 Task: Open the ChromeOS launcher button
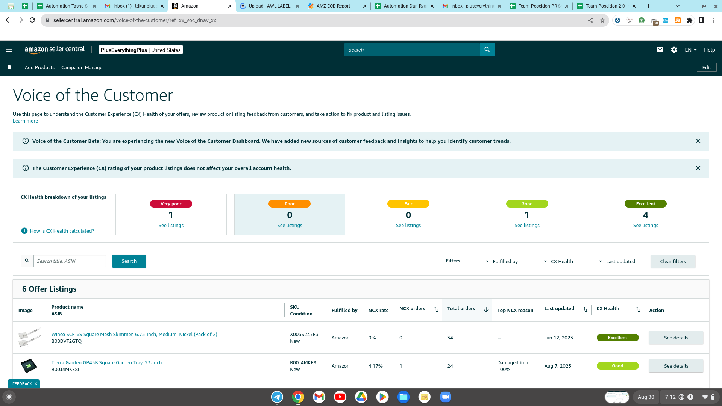click(9, 397)
